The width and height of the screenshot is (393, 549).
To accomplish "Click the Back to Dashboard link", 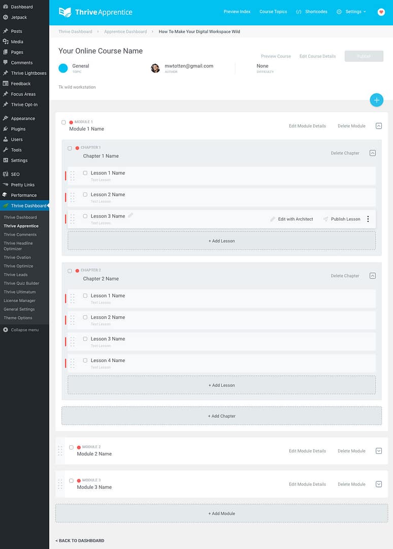I will [x=80, y=540].
